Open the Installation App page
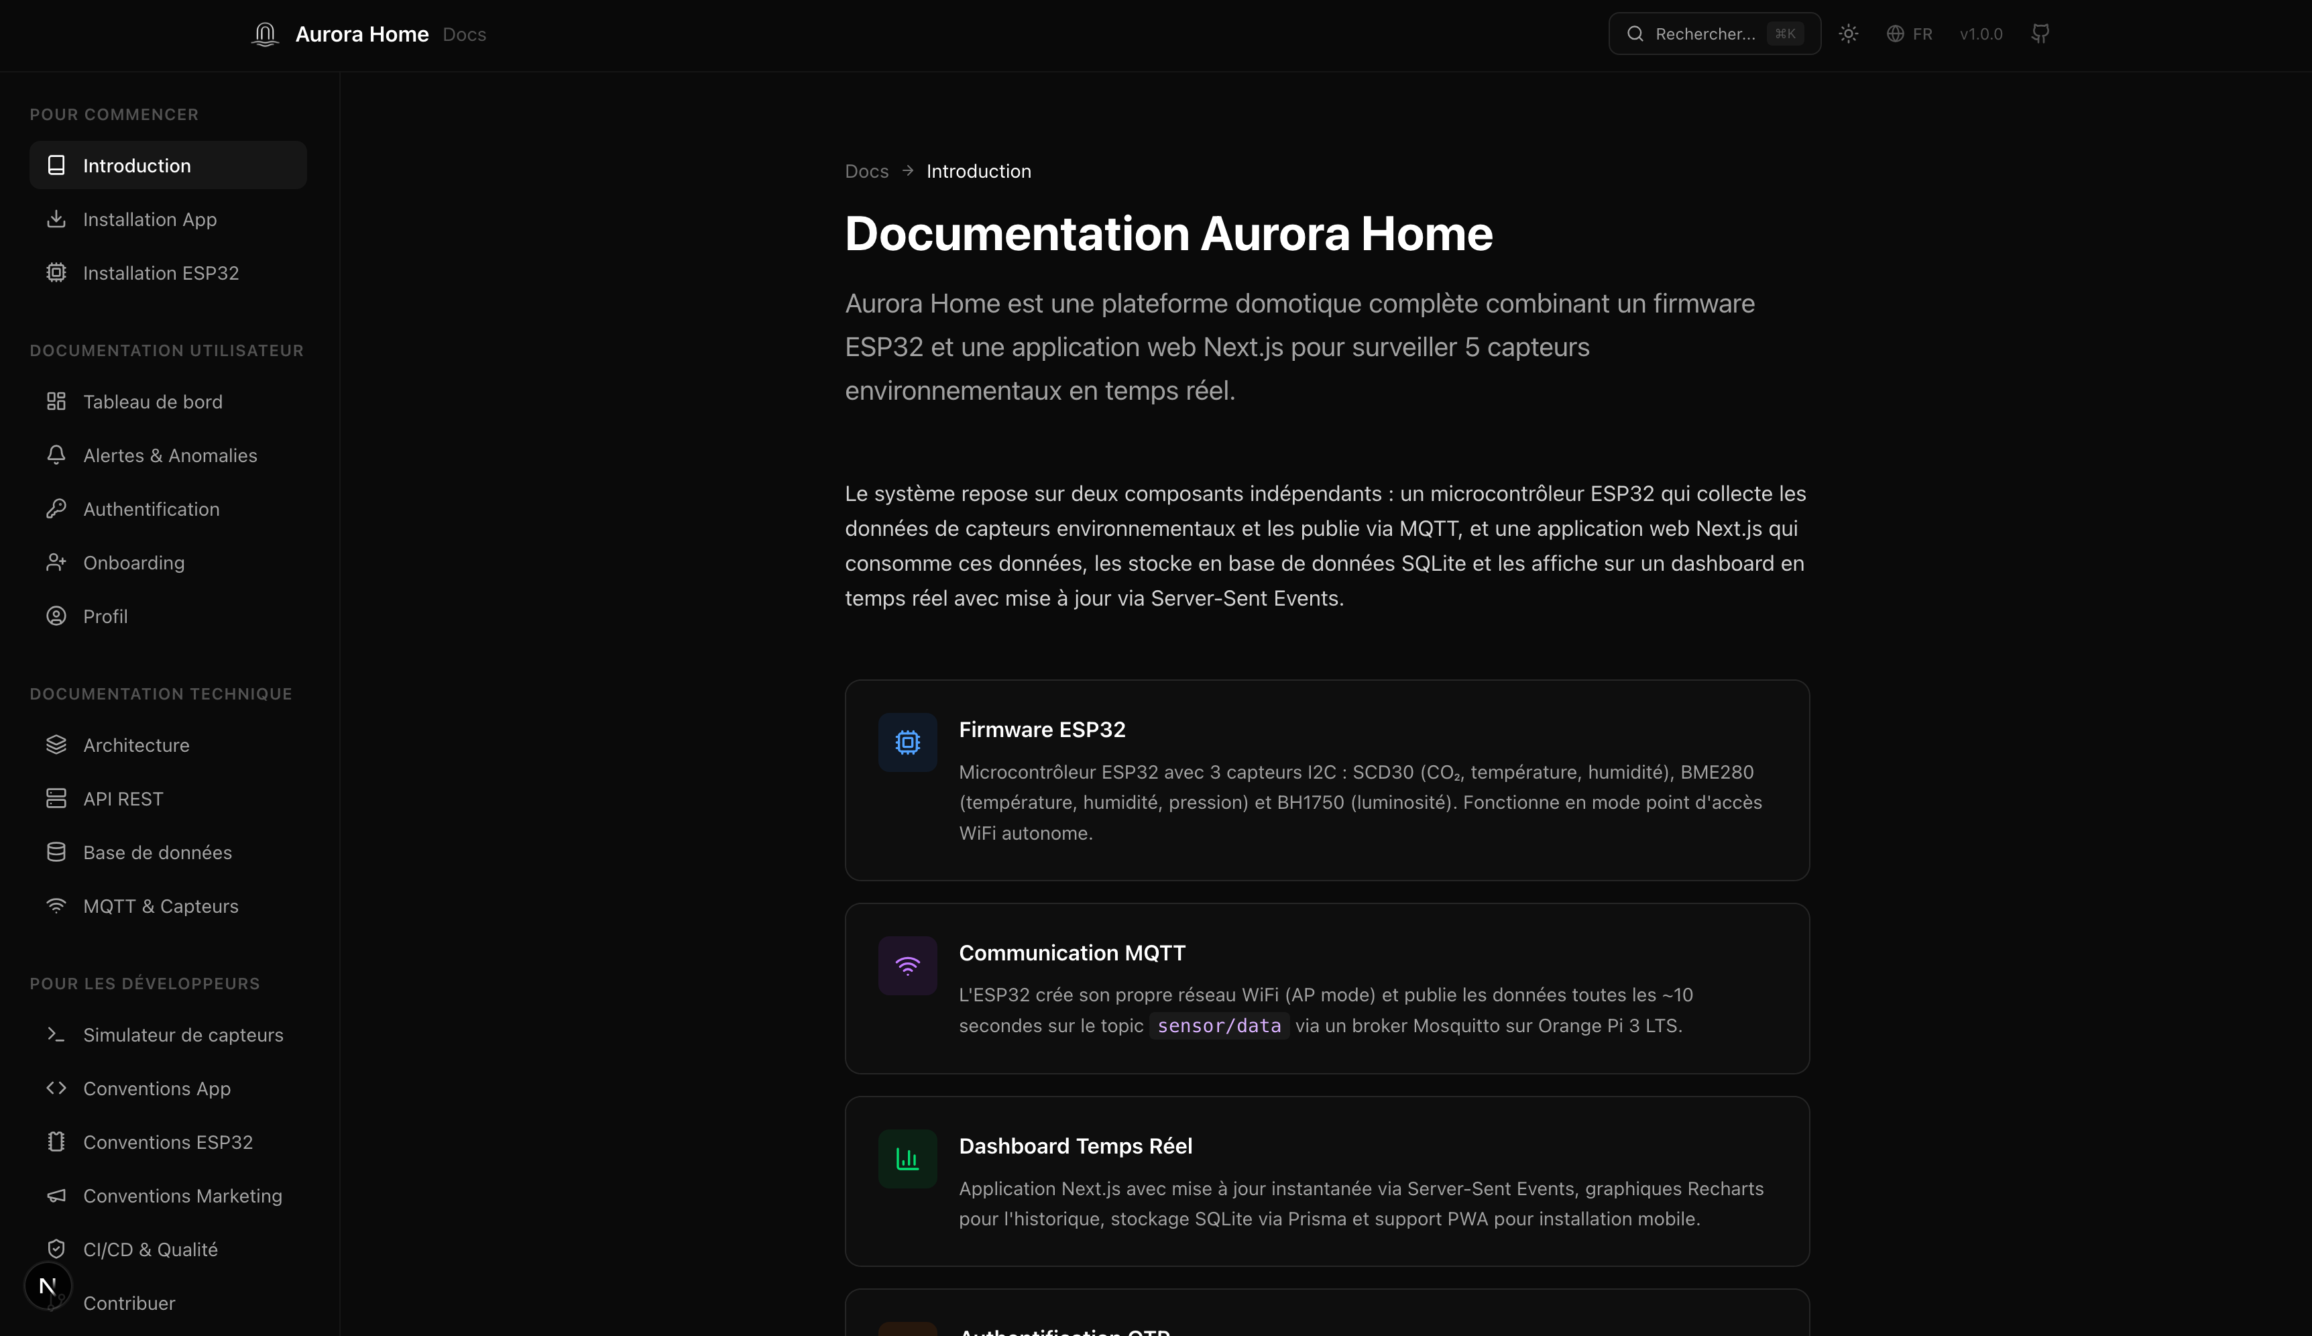The height and width of the screenshot is (1336, 2312). pos(168,219)
